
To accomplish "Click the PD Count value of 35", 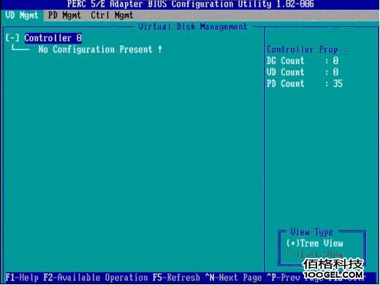I will pyautogui.click(x=338, y=83).
